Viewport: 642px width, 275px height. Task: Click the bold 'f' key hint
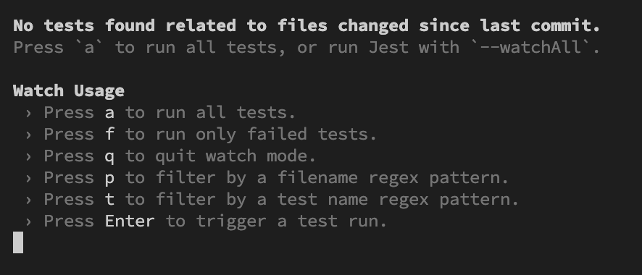pyautogui.click(x=109, y=134)
